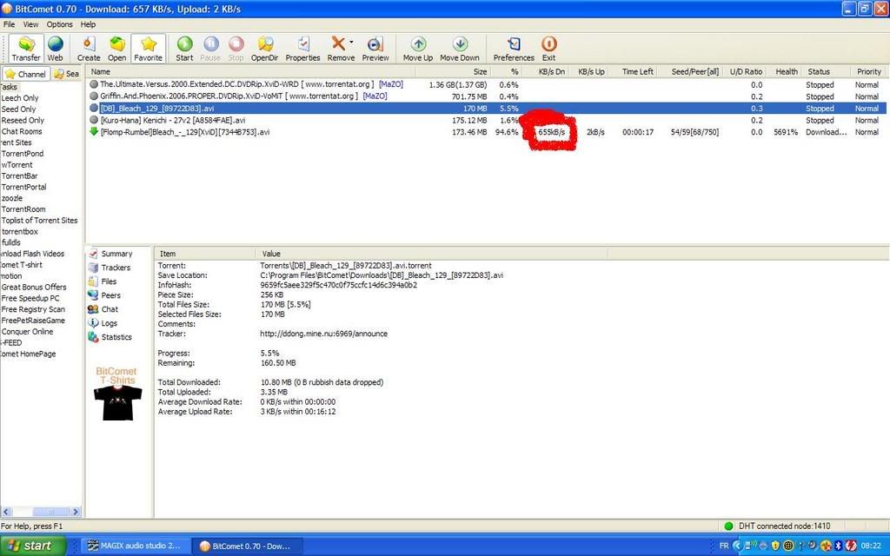The image size is (890, 556).
Task: Click the sidebar horizontal scrollbar left arrow
Action: coord(6,511)
